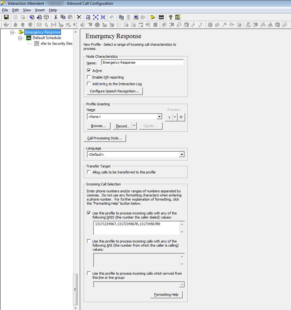This screenshot has height=310, width=291.
Task: Click the tree panel vertical scrollbar thumb
Action: 75,289
